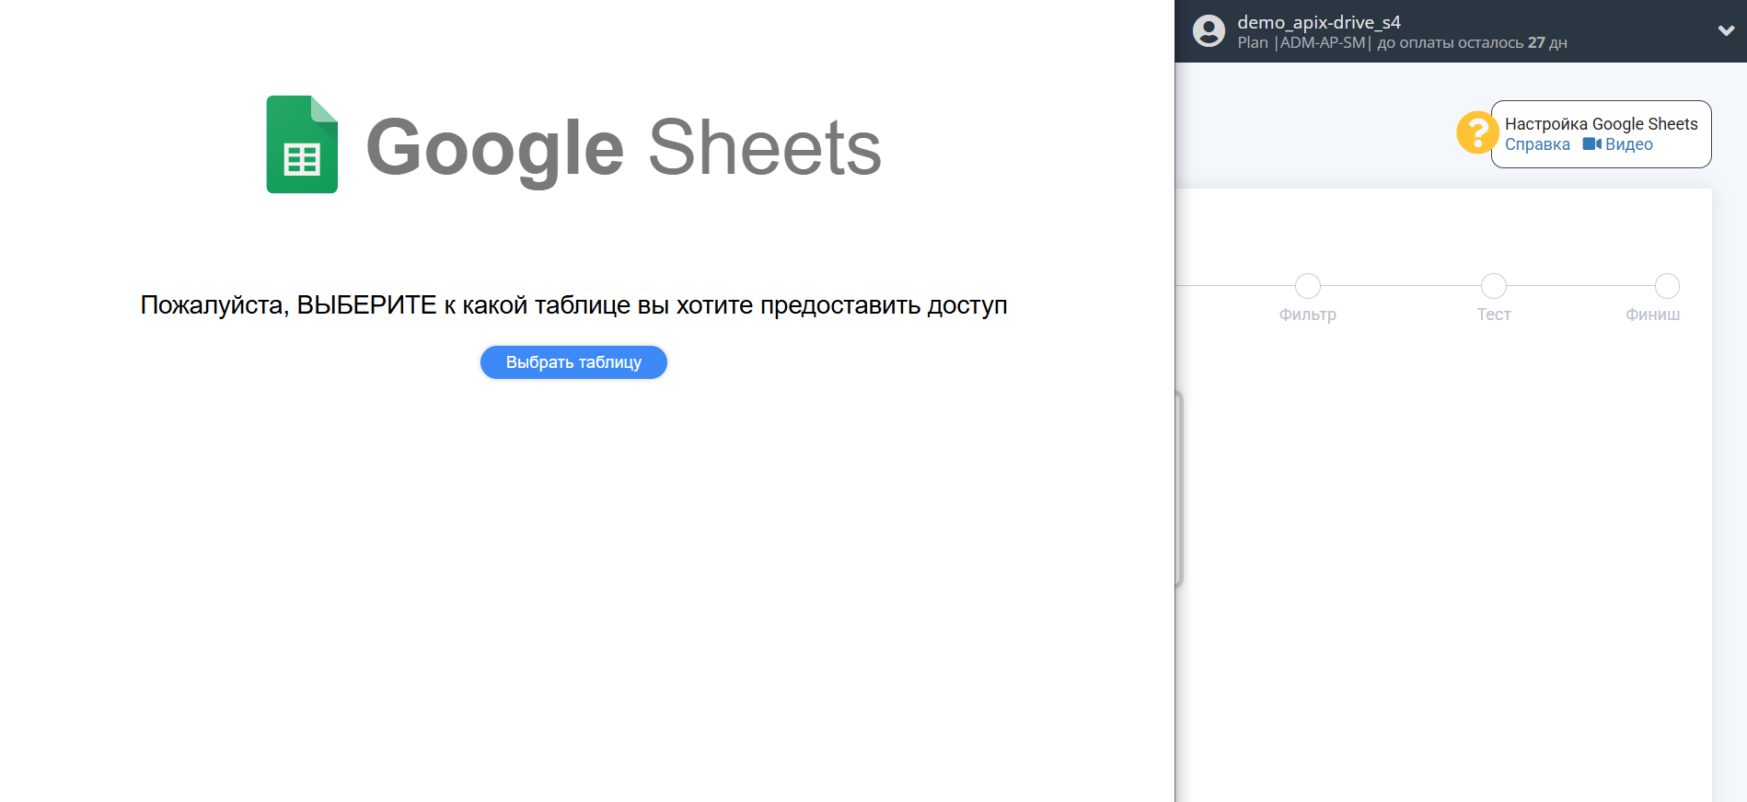Viewport: 1747px width, 802px height.
Task: Open the Справка link
Action: point(1537,144)
